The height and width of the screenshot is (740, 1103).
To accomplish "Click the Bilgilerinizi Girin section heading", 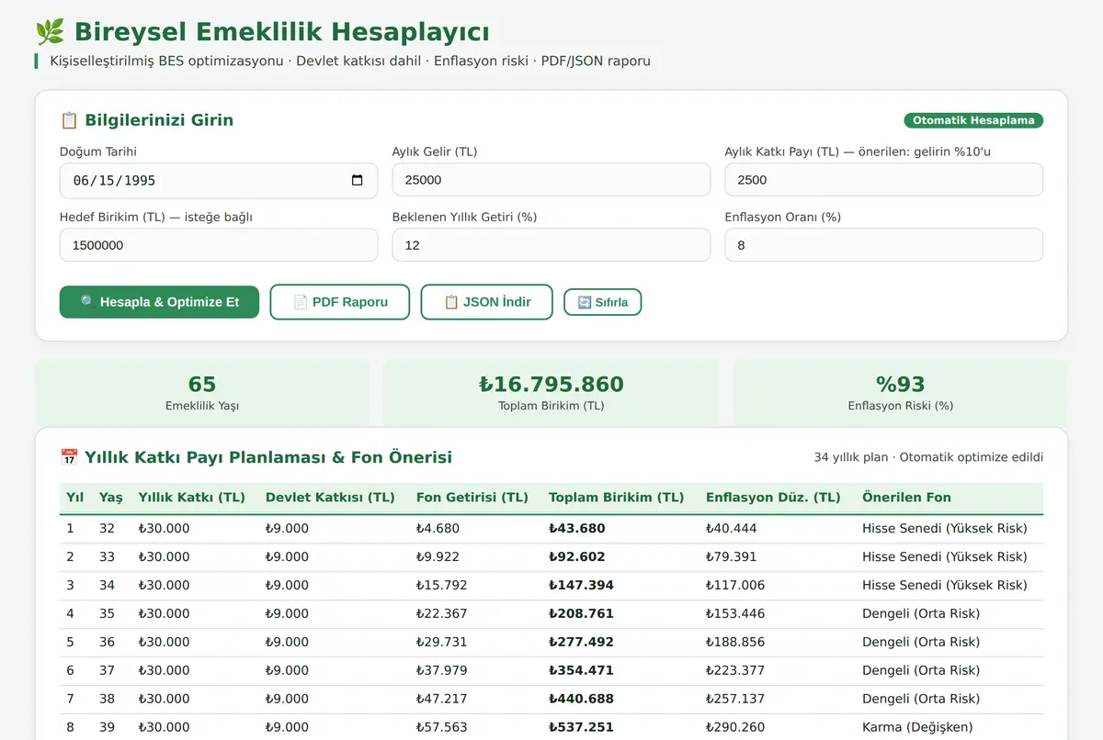I will 146,120.
